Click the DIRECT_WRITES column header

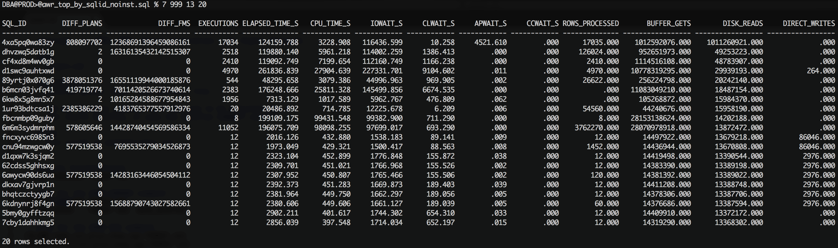point(808,23)
